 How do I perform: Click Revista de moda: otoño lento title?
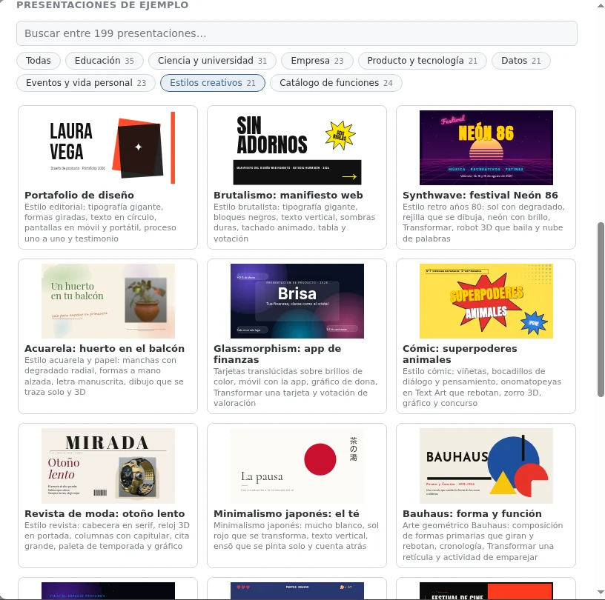click(105, 513)
